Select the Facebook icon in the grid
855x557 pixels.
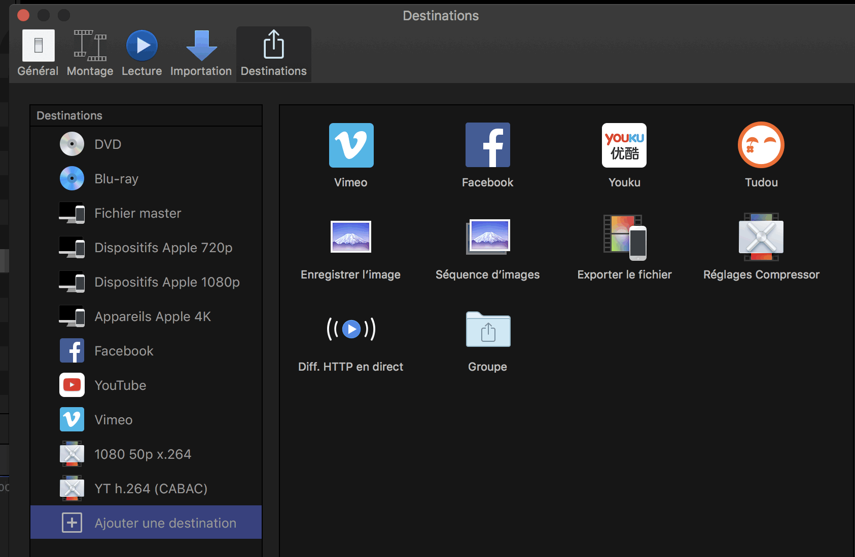[x=488, y=145]
